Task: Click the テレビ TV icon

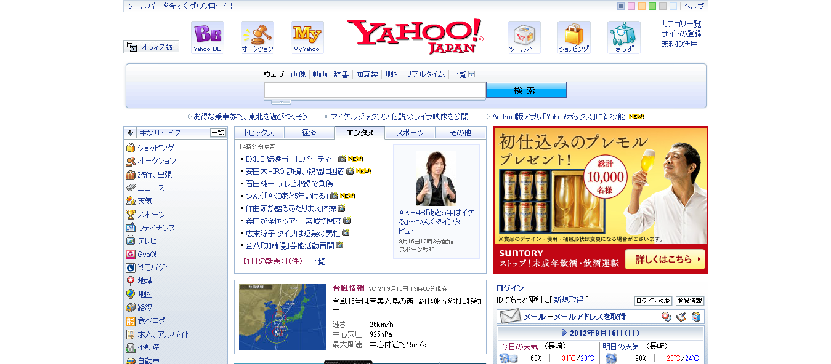Action: pos(131,241)
